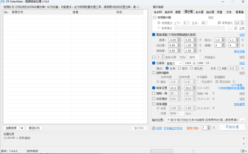Open arrow dropdown beside 加载视频
This screenshot has width=248, height=154.
pos(22,128)
